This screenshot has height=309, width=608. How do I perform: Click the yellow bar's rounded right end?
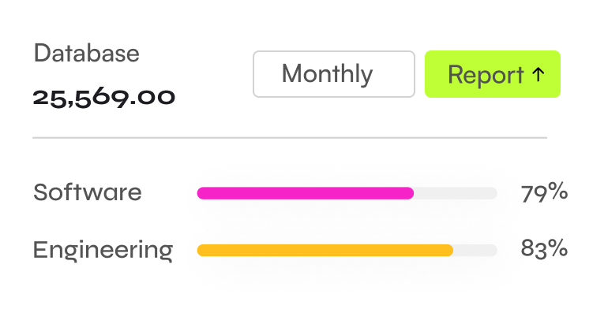pyautogui.click(x=448, y=250)
